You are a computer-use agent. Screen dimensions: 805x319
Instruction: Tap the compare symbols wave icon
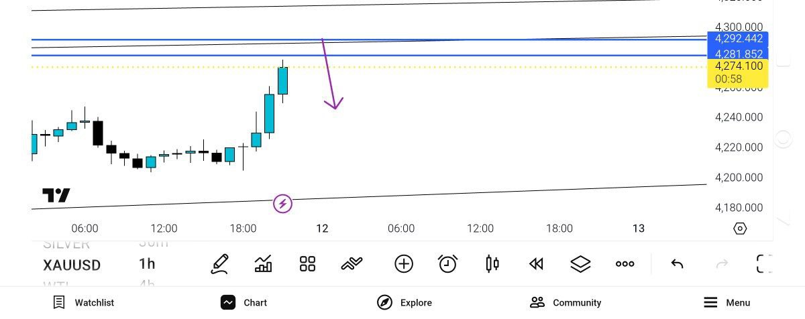[352, 264]
